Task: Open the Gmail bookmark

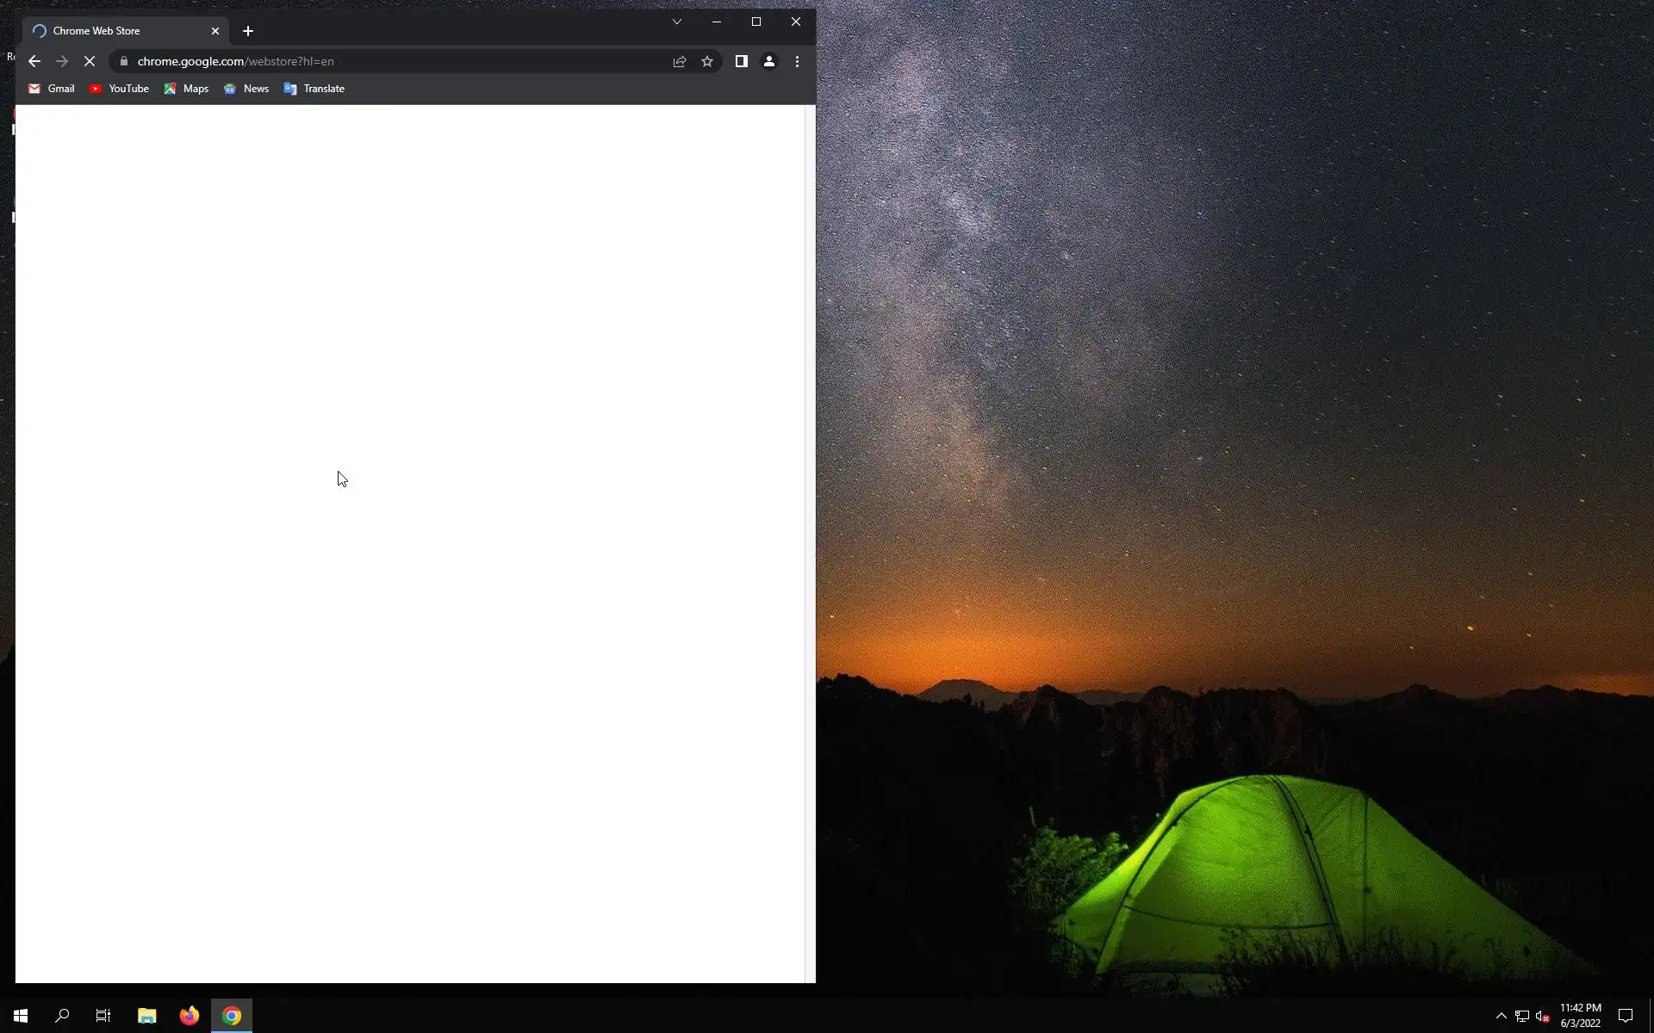Action: coord(52,89)
